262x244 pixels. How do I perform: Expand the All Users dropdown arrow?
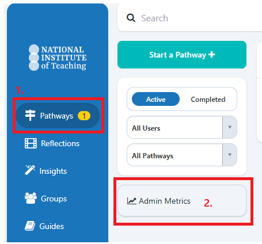pos(230,127)
